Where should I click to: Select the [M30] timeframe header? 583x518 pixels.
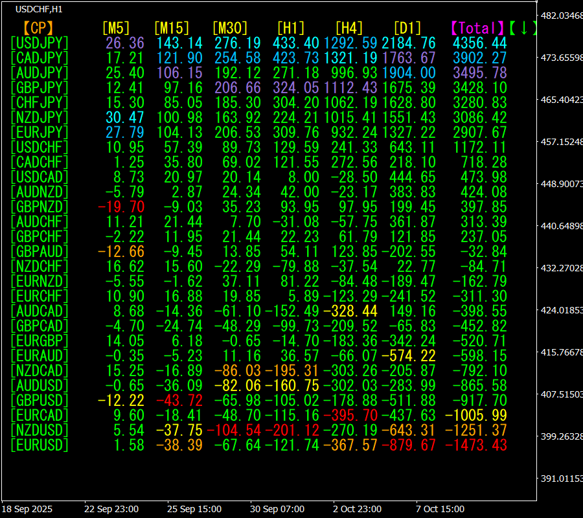coord(230,28)
